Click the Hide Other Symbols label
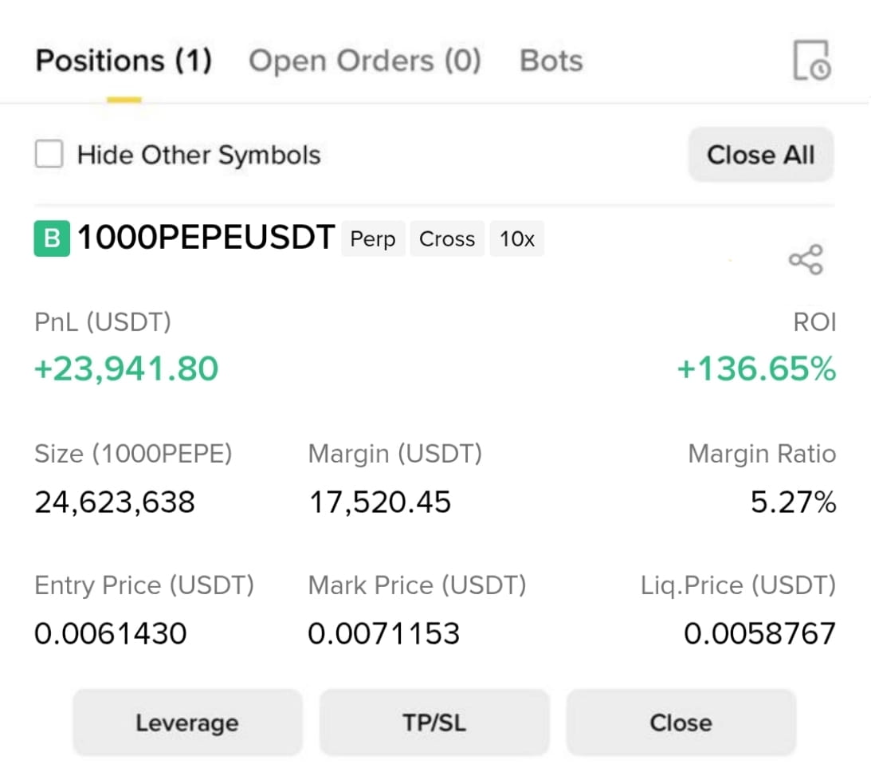This screenshot has height=772, width=871. [199, 155]
